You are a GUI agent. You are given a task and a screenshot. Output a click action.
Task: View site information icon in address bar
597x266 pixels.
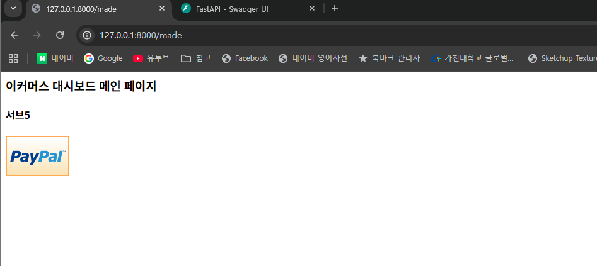click(x=87, y=35)
